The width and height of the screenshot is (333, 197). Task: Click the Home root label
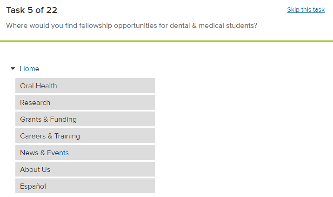click(x=29, y=69)
